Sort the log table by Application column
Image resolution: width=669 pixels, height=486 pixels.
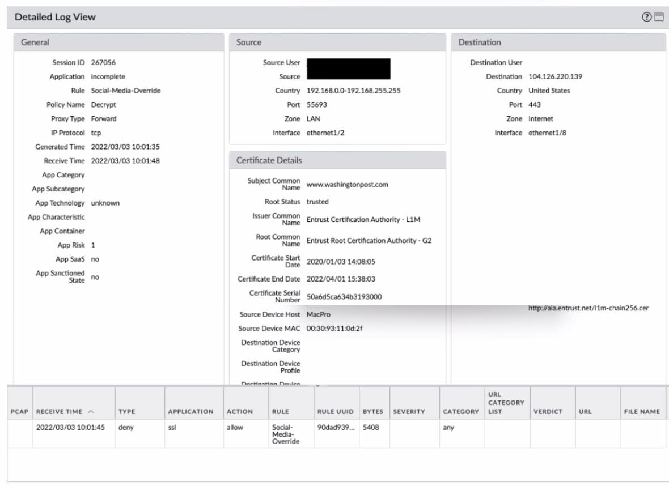(191, 411)
